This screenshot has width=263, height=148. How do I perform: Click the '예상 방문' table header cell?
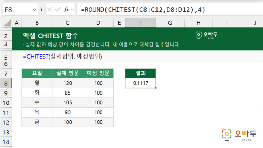click(x=98, y=73)
